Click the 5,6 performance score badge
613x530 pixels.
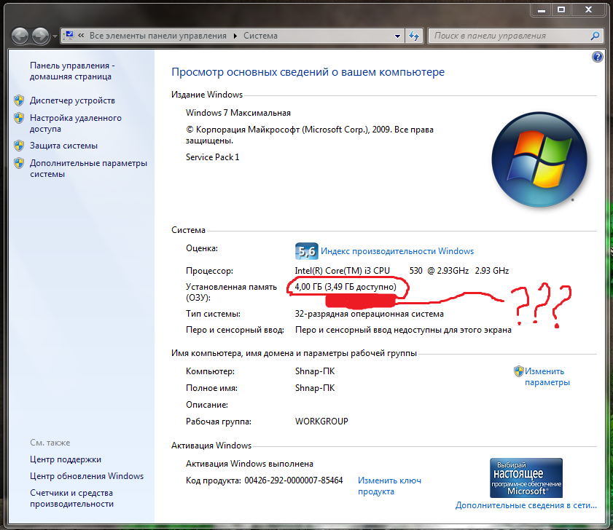[306, 251]
